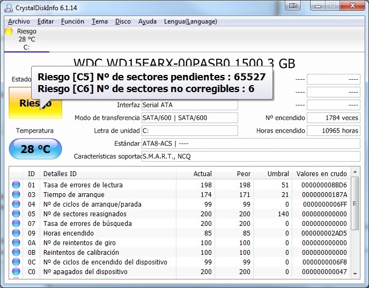Open the Función menu

72,21
